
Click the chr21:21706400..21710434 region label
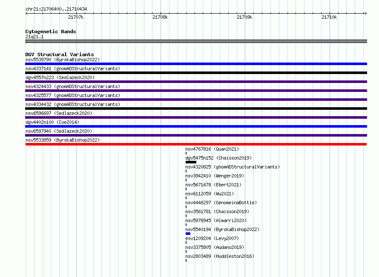(x=56, y=9)
